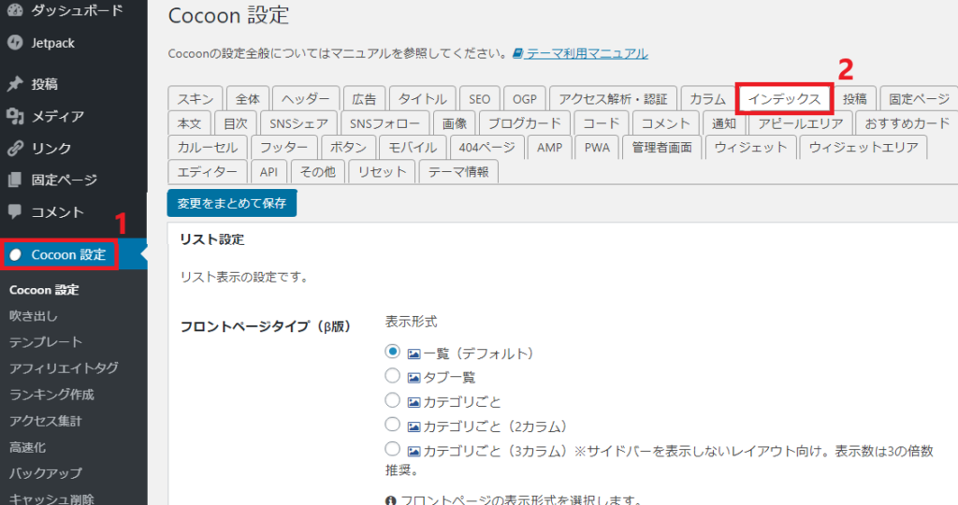Click the pushpin icon next to 投稿
Screen dimensions: 958x505
(15, 83)
